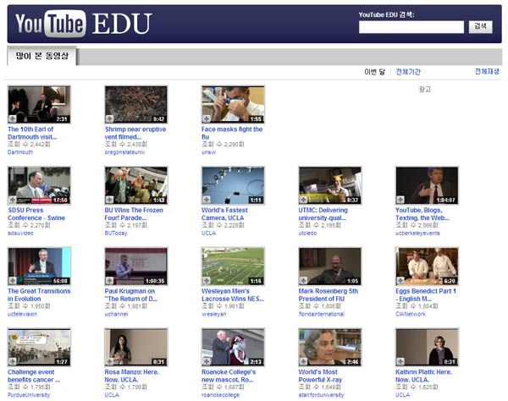This screenshot has width=508, height=401.
Task: Open 'SDSU Press Conference - Swine' title link
Action: coord(36,214)
